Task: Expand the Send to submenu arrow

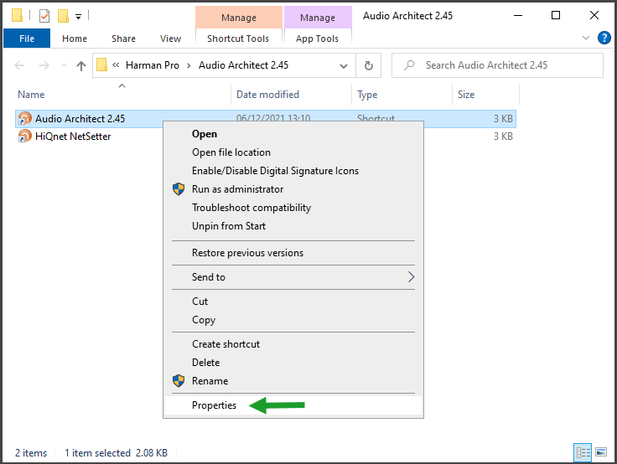Action: click(411, 277)
